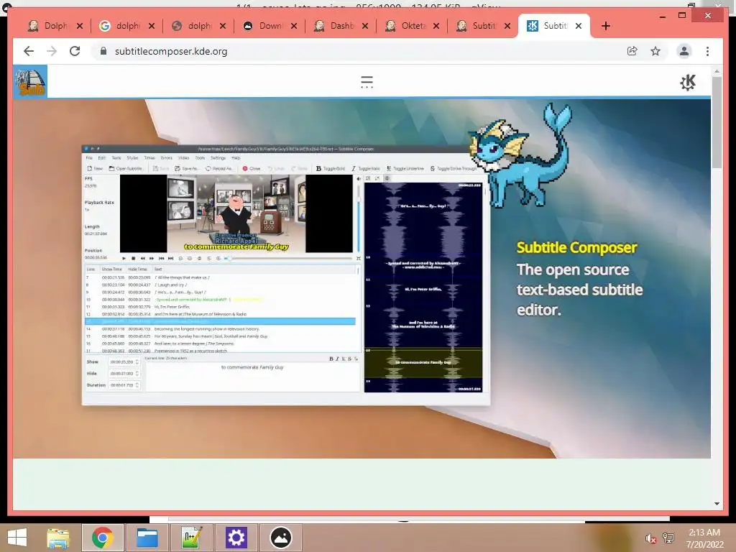Open the image viewer taskbar icon
Viewport: 736px width, 552px height.
[281, 538]
